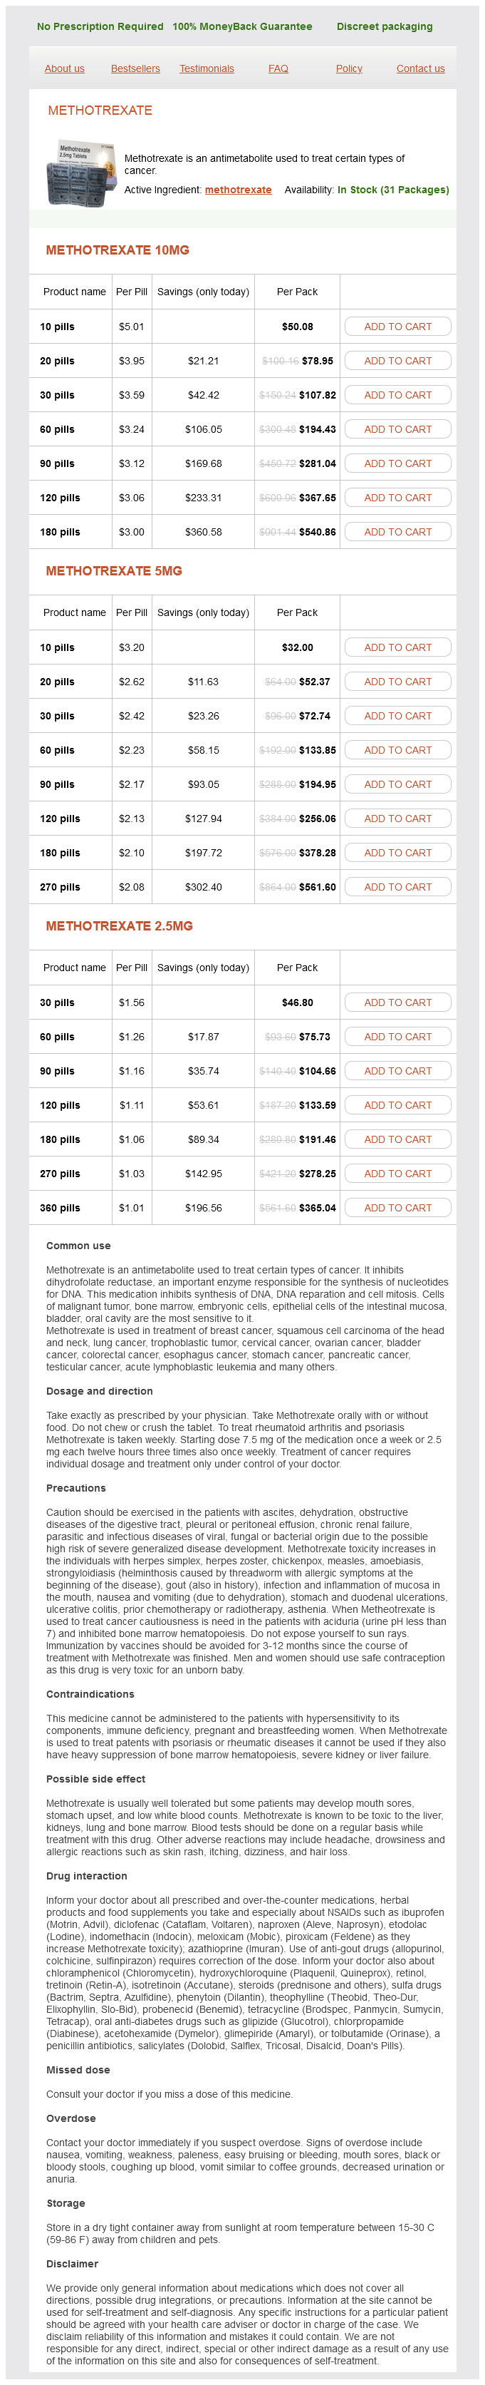This screenshot has height=2385, width=485.
Task: Add 5mg 120 pills for $256.06 to cart
Action: pos(397,819)
